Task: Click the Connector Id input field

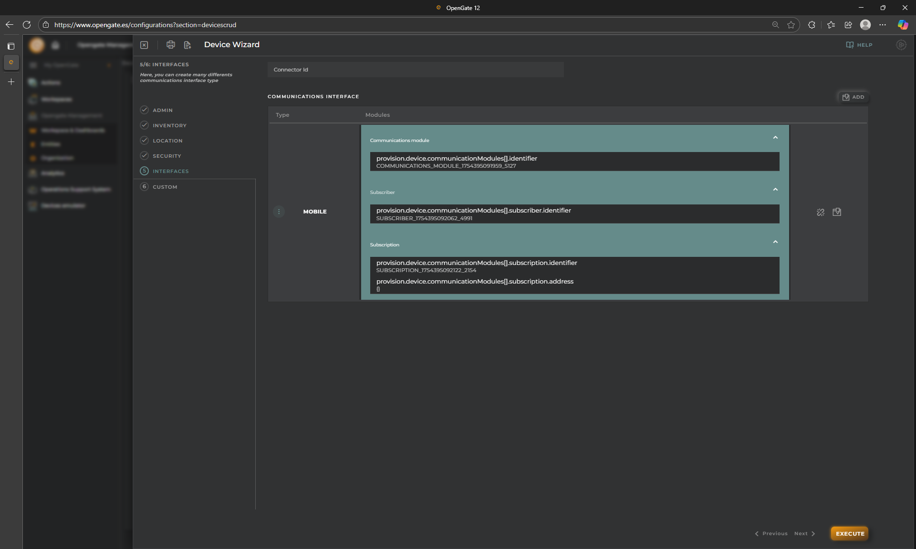Action: pos(415,70)
